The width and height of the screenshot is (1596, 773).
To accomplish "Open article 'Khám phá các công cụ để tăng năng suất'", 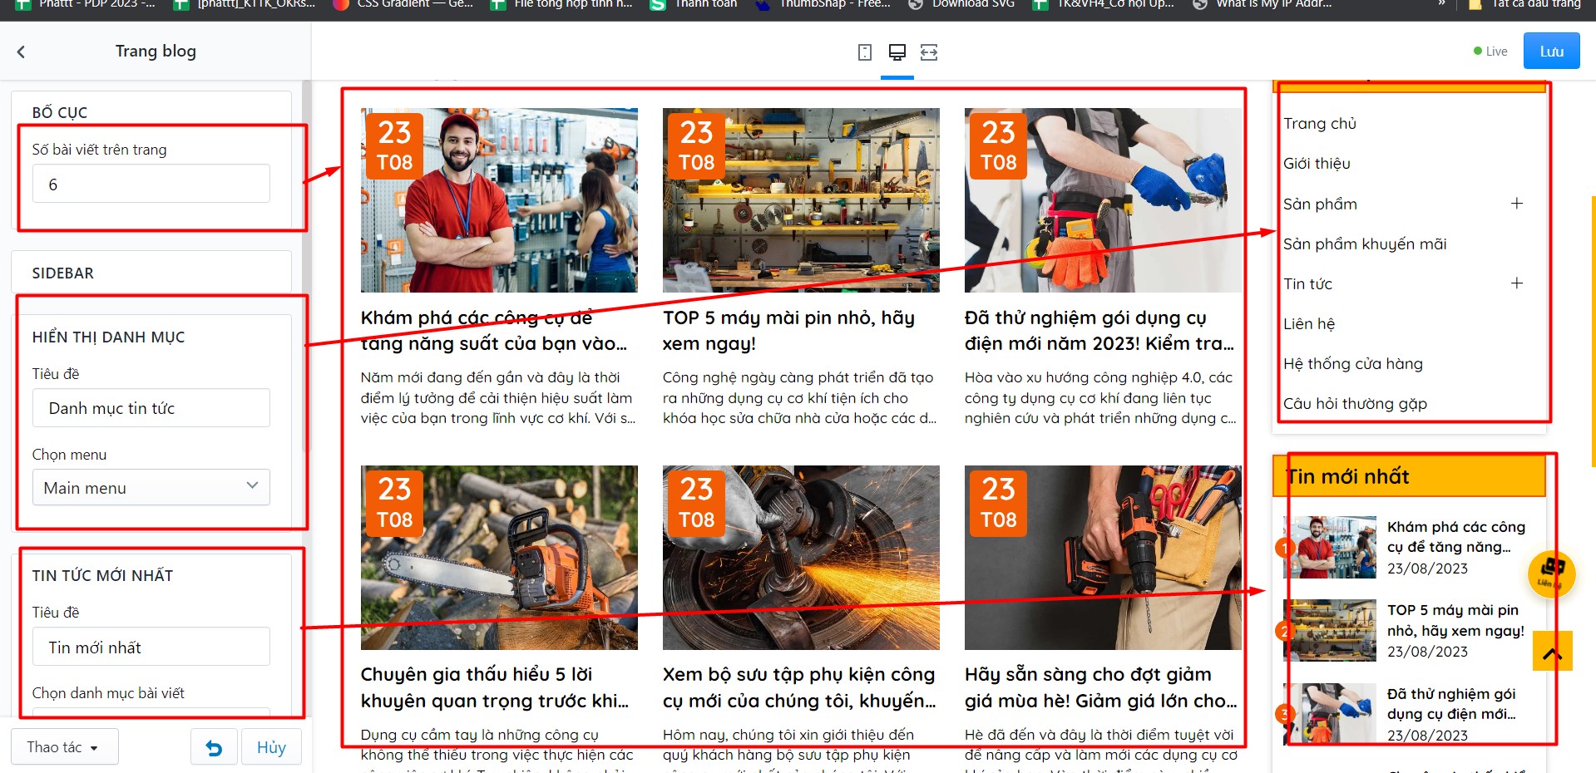I will pyautogui.click(x=494, y=331).
